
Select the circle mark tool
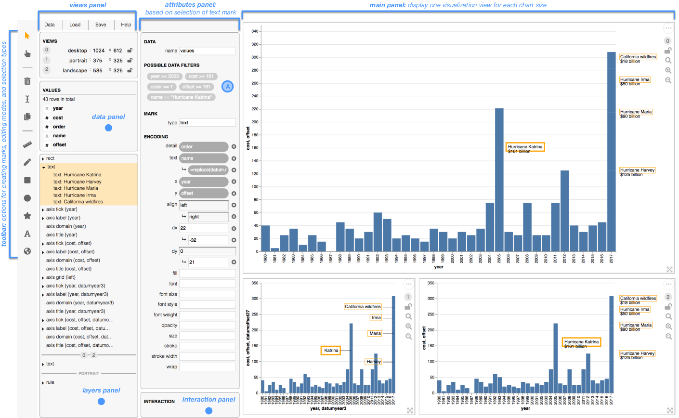click(x=27, y=198)
